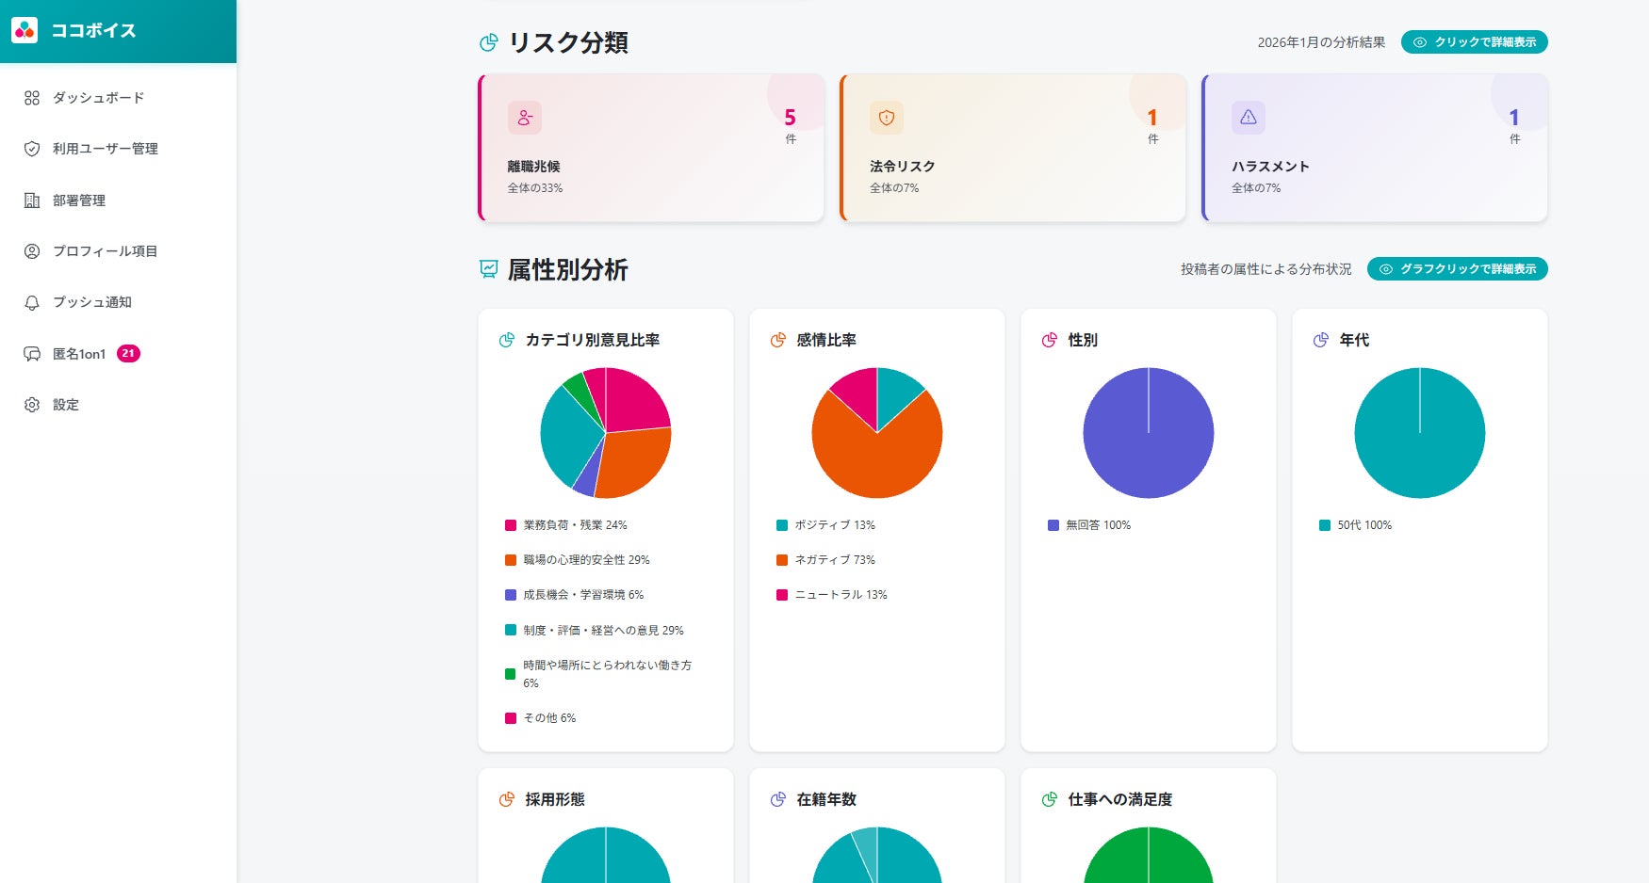1649x883 pixels.
Task: Click the building icon for 部署管理
Action: point(32,201)
